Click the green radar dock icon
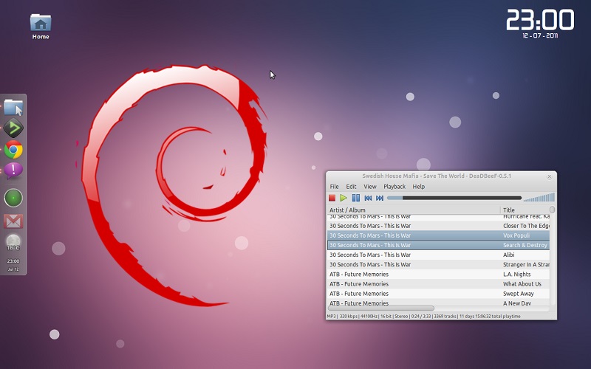This screenshot has height=369, width=591. tap(13, 198)
